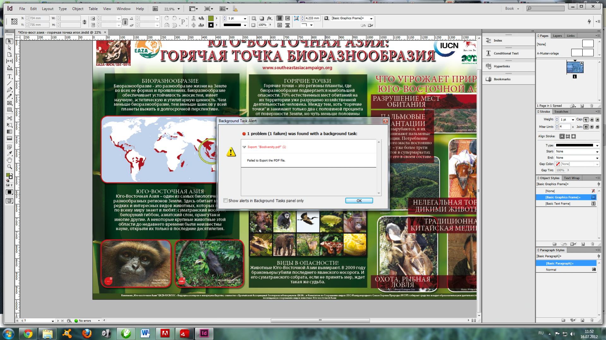The height and width of the screenshot is (340, 606).
Task: Click the Gap Color none swatch
Action: (x=558, y=164)
